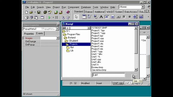Open the dropdown arrow beside Run icon
The image size is (173, 97).
point(53,18)
